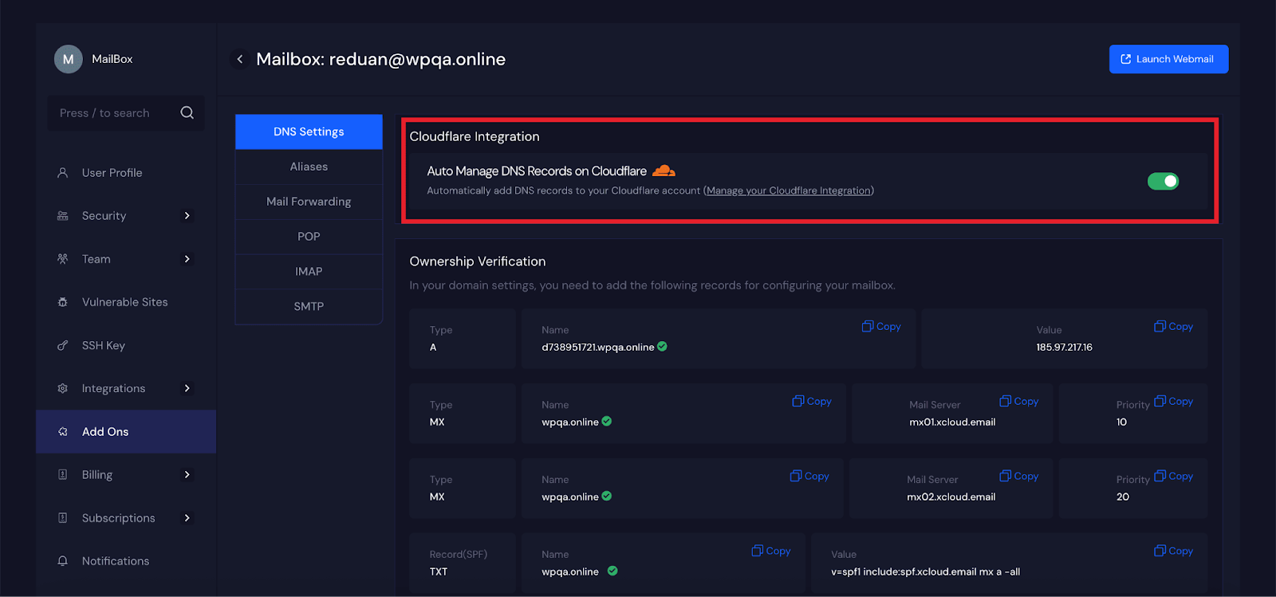This screenshot has width=1276, height=597.
Task: Expand the Security sidebar menu
Action: click(187, 216)
